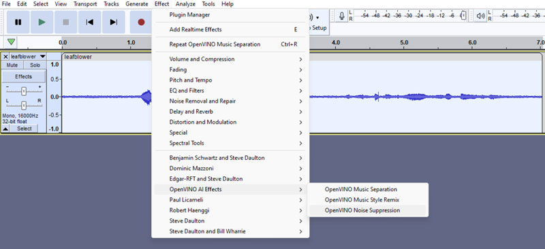Skip to the end of the project
545x249 pixels.
click(113, 22)
